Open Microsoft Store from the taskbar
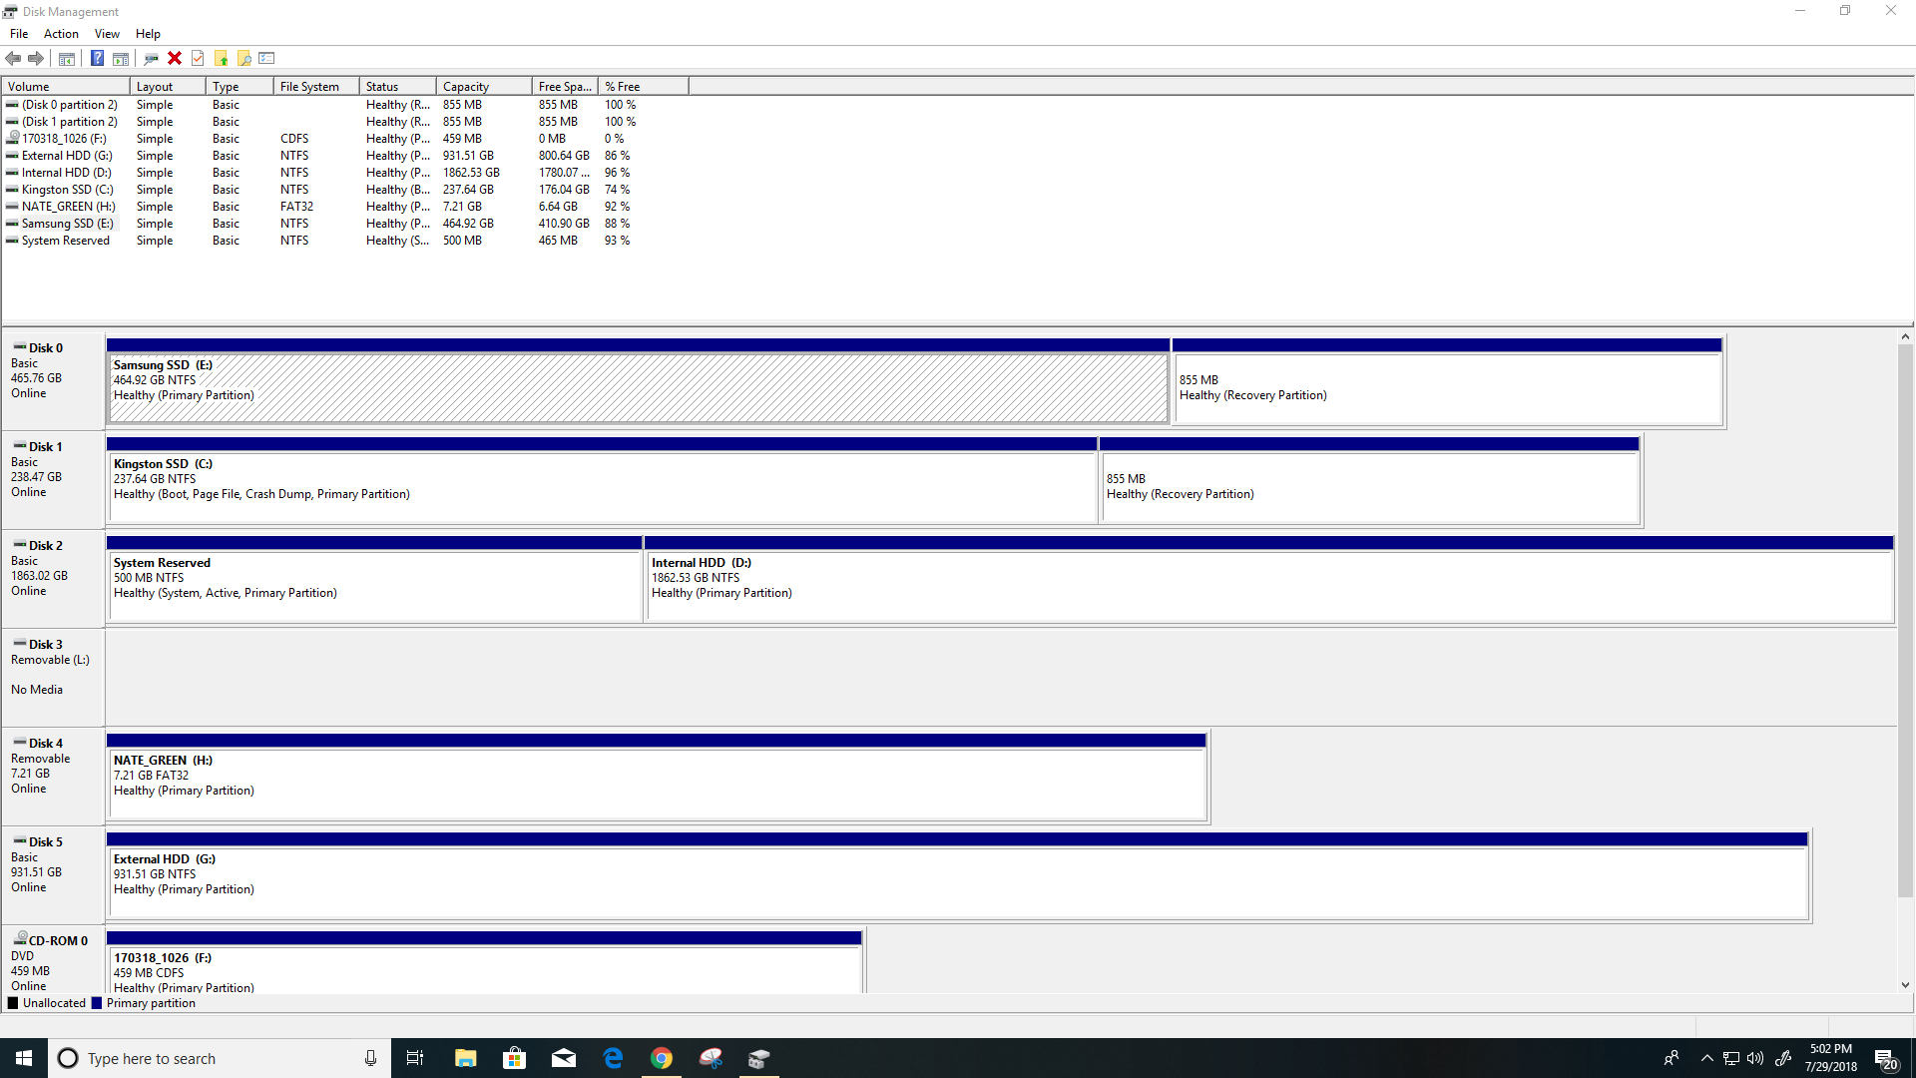The width and height of the screenshot is (1916, 1078). pyautogui.click(x=514, y=1058)
